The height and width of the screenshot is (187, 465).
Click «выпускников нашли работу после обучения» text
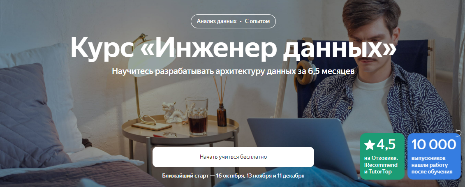coord(432,165)
